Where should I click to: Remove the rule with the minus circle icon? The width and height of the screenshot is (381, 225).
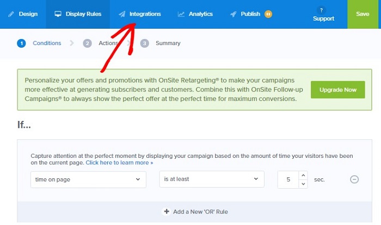coord(354,179)
